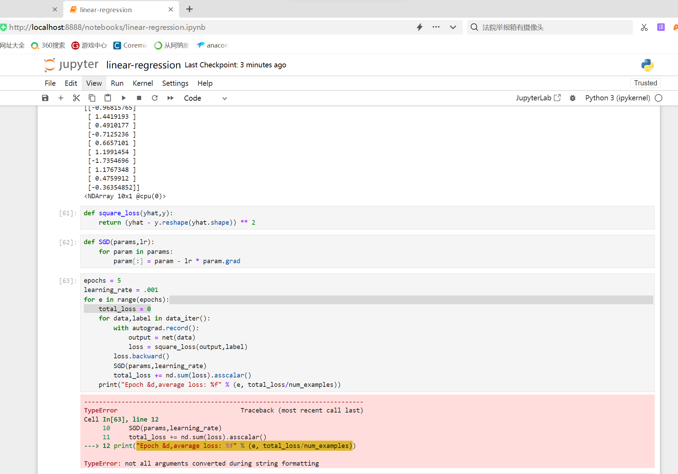Expand the browser address bar chevron
The image size is (678, 474).
pyautogui.click(x=453, y=27)
